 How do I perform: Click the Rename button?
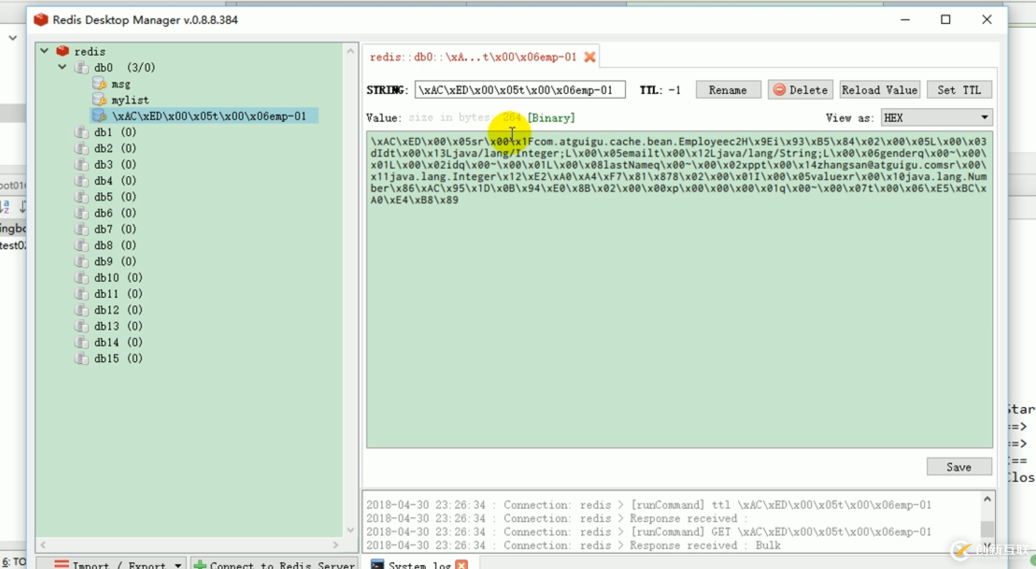(727, 90)
